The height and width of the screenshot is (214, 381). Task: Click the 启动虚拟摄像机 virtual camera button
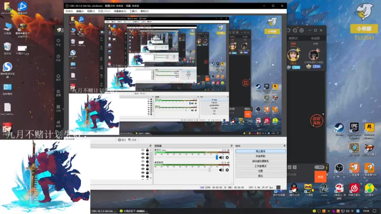(x=261, y=161)
